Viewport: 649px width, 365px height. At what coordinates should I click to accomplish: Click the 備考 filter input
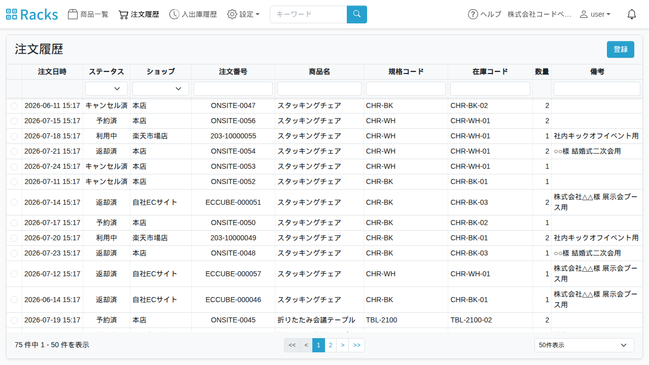597,89
